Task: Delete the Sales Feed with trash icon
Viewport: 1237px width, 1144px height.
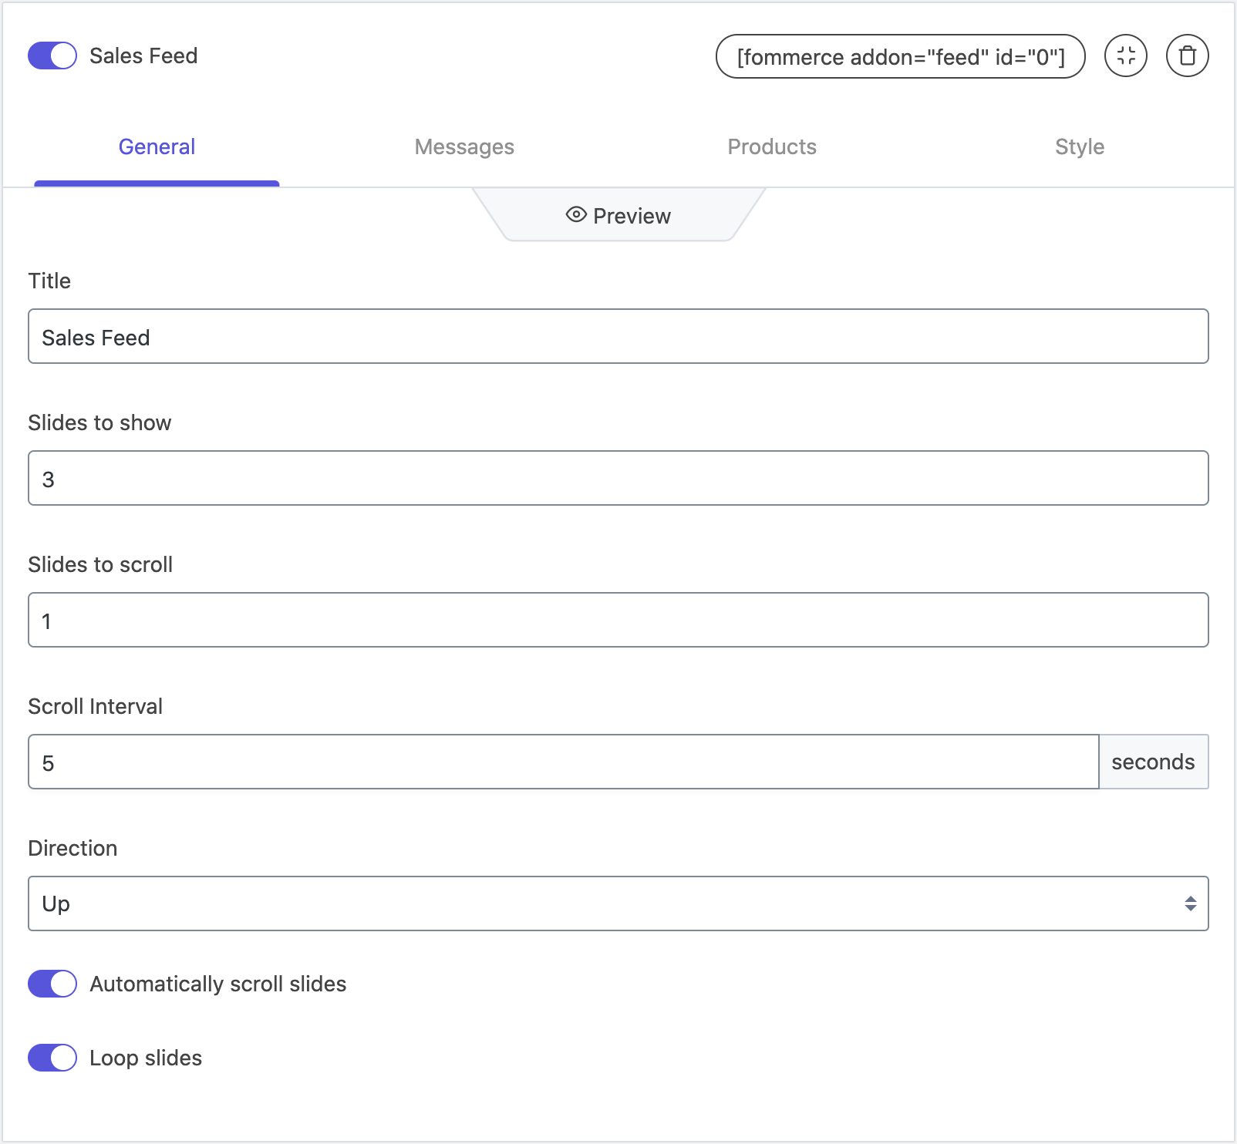Action: point(1188,56)
